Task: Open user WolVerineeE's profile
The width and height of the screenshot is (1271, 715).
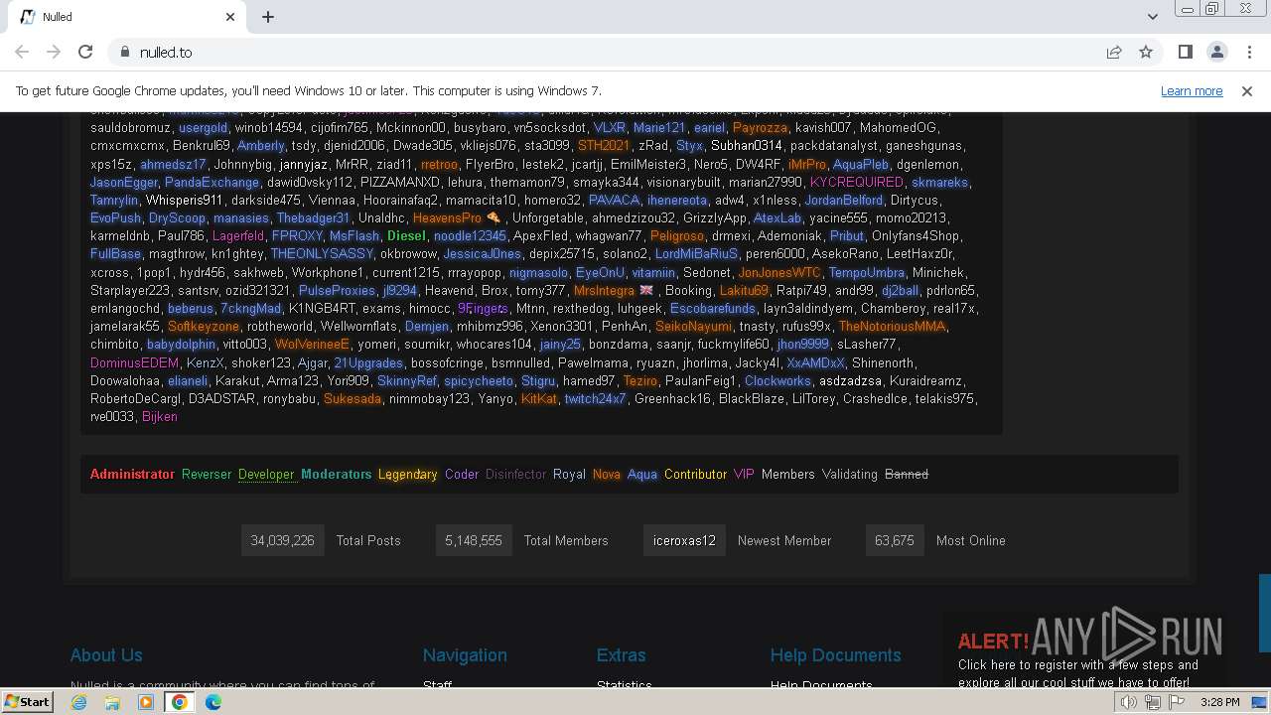Action: 313,344
